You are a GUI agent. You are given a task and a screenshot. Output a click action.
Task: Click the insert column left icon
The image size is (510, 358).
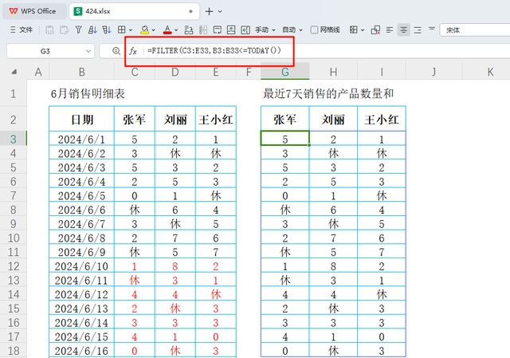coord(245,30)
